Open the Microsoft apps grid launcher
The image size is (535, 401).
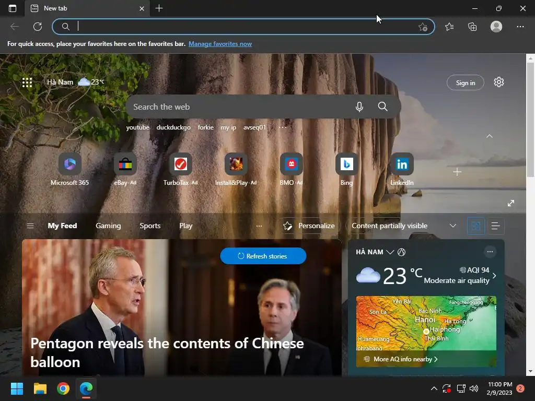click(27, 82)
